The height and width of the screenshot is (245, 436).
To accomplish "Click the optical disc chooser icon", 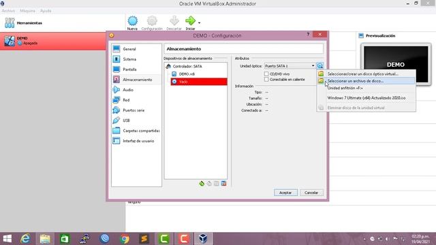I will [x=320, y=66].
